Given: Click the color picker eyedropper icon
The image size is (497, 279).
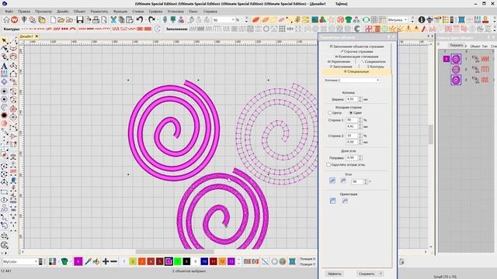Looking at the screenshot, I should click(89, 261).
